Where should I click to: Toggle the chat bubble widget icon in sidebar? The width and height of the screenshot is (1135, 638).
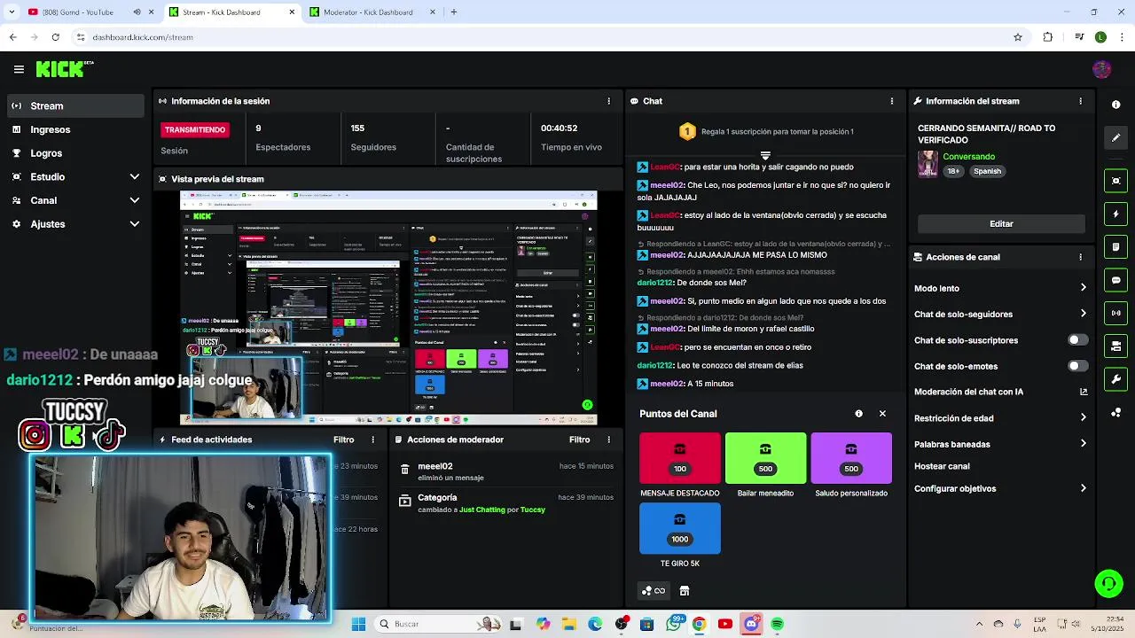tap(1115, 280)
